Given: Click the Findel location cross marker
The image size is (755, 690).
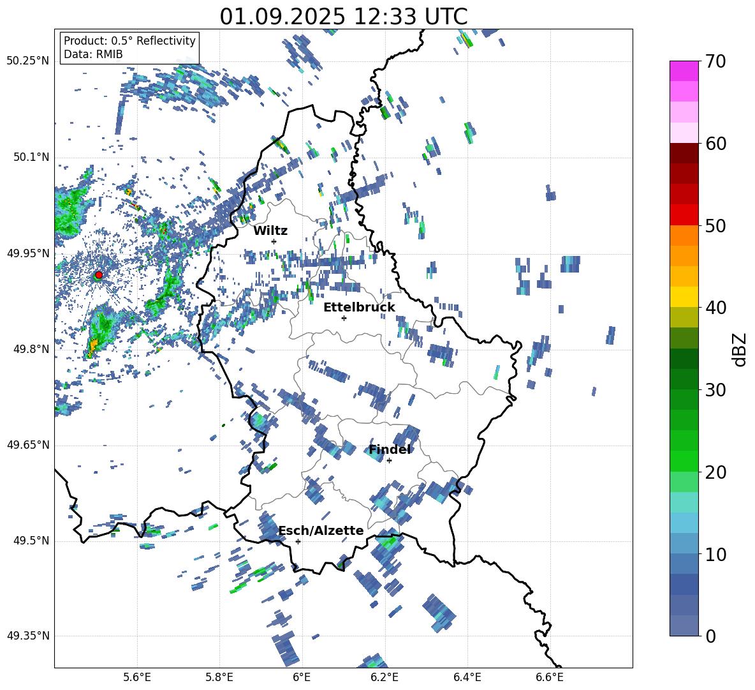Looking at the screenshot, I should coord(389,461).
